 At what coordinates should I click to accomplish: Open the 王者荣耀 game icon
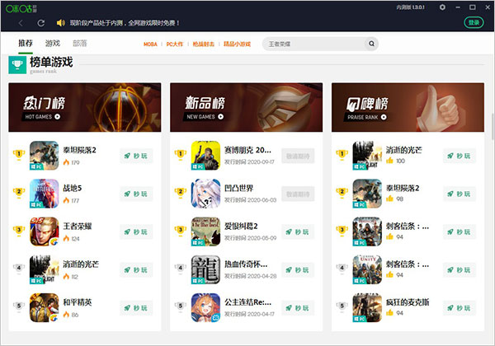click(x=44, y=231)
